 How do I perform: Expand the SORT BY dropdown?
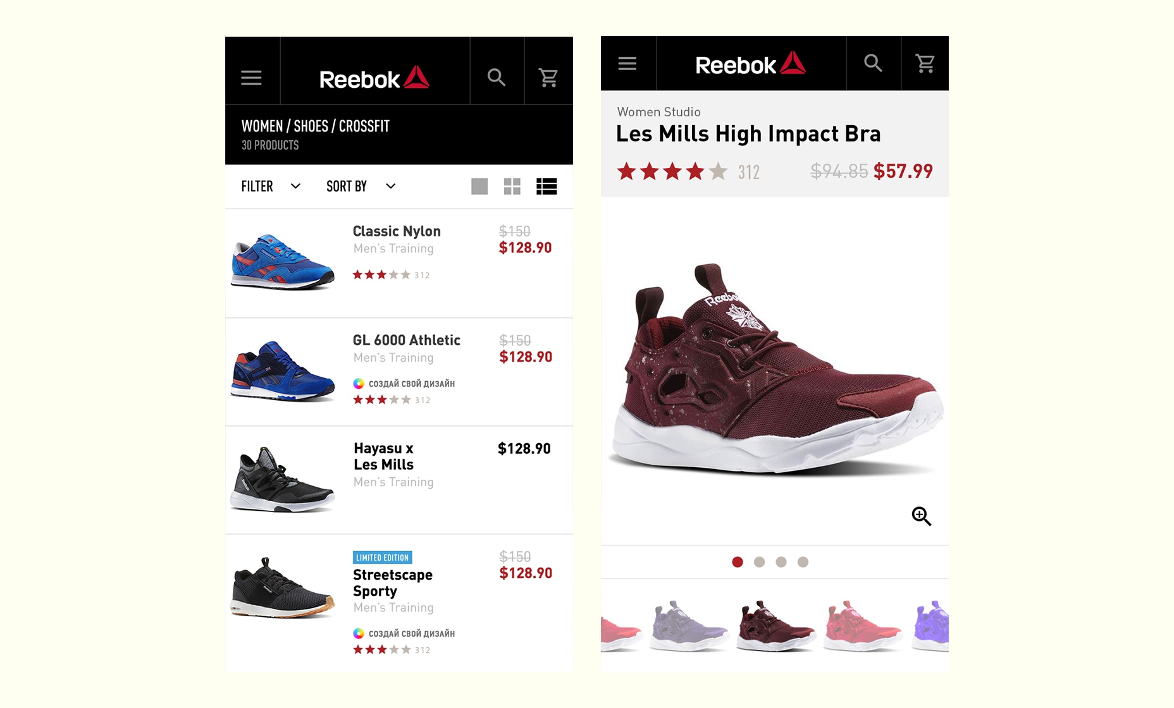coord(361,186)
